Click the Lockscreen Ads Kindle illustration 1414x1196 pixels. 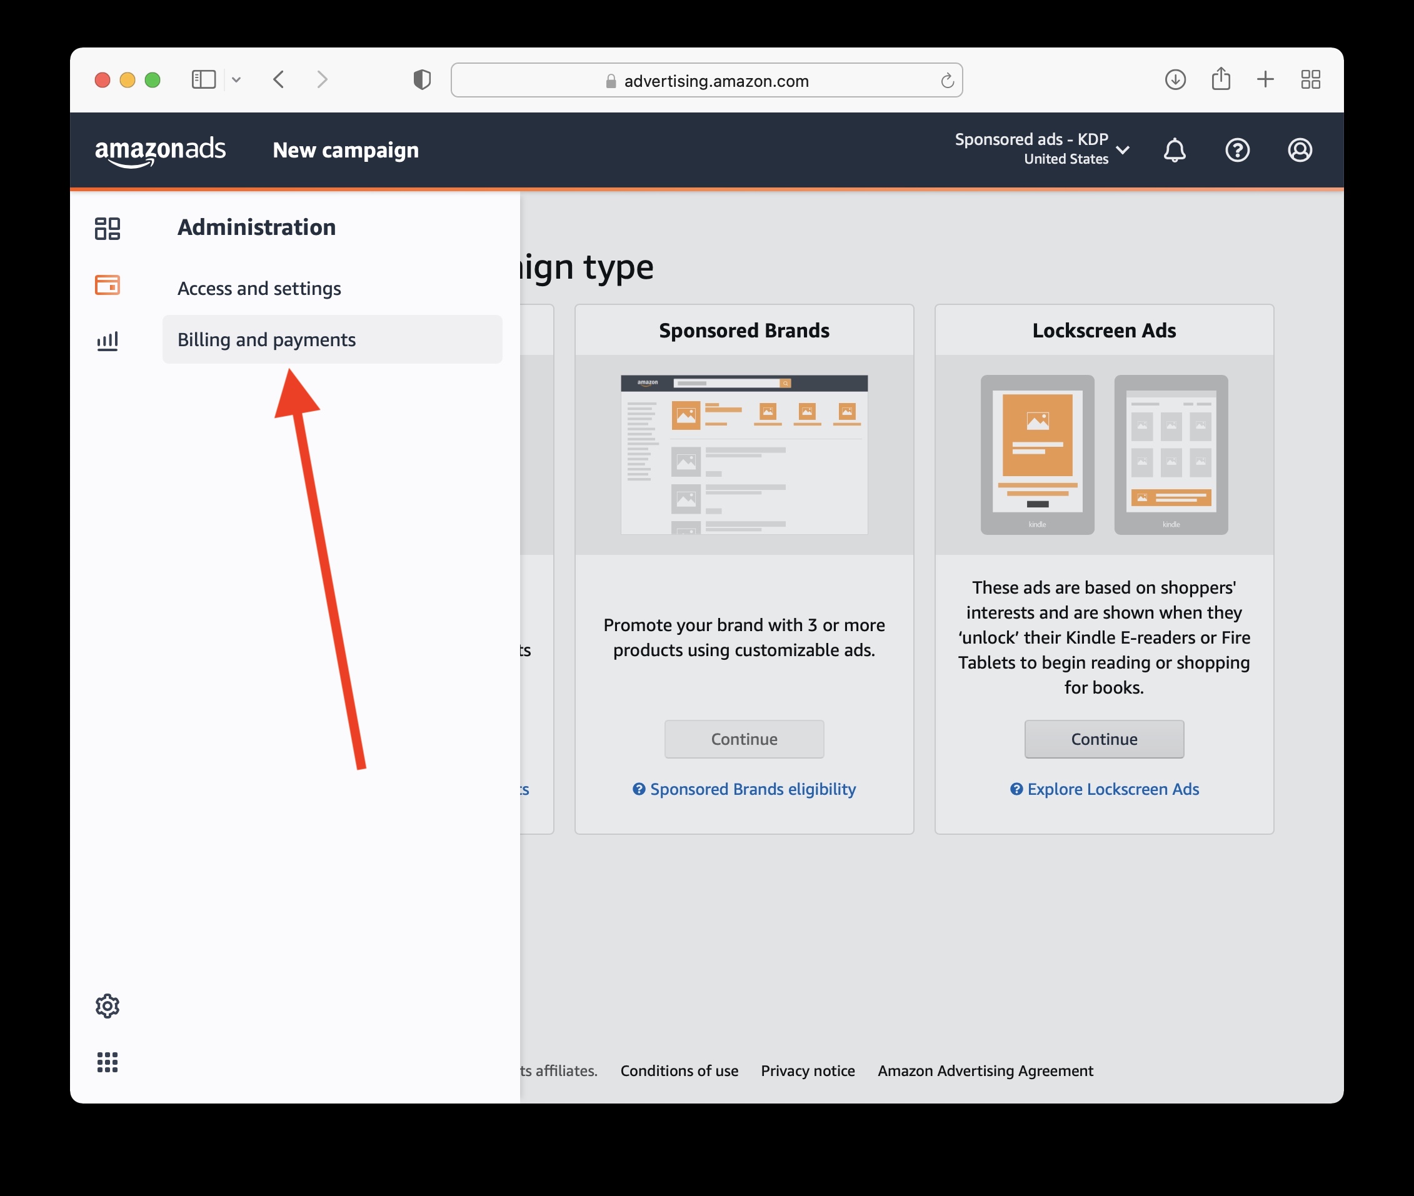[1104, 454]
